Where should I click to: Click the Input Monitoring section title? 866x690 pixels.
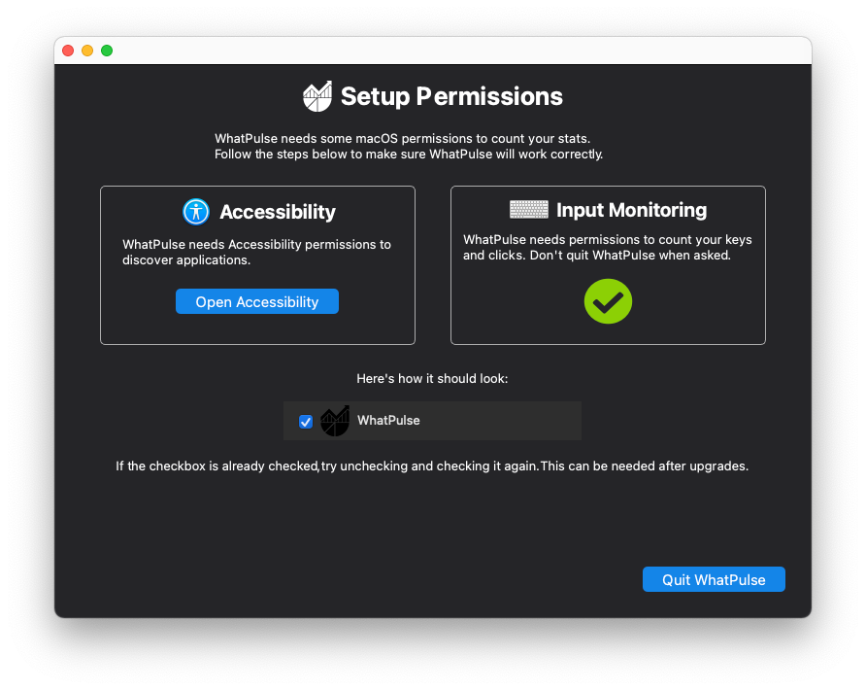[x=631, y=210]
